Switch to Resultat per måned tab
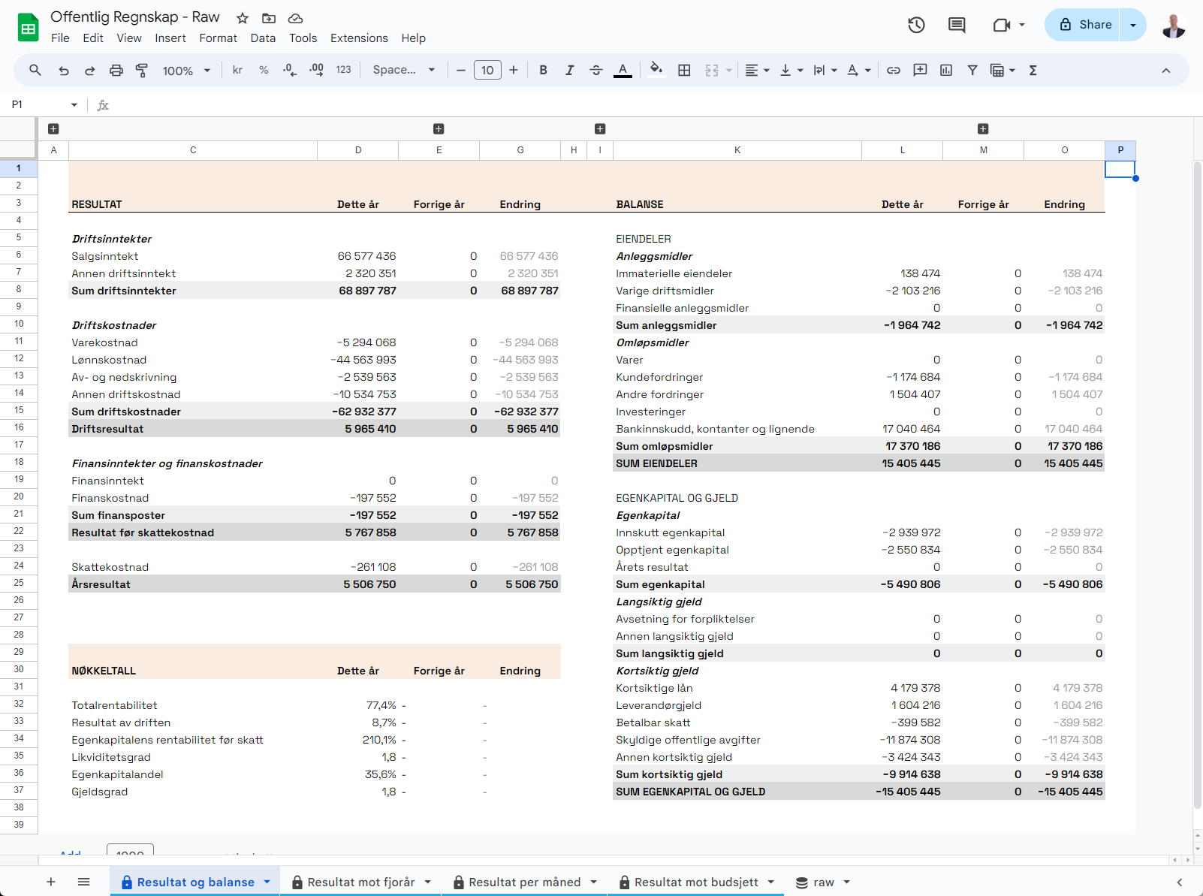 click(x=524, y=882)
